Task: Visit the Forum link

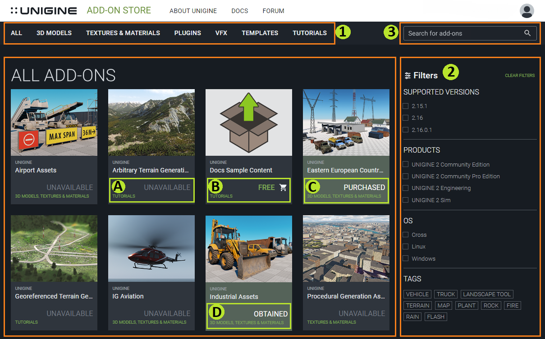Action: [273, 11]
